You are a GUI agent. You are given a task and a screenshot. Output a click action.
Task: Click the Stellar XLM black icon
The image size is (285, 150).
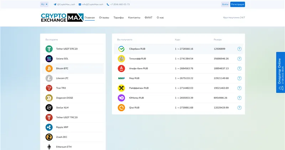49,108
